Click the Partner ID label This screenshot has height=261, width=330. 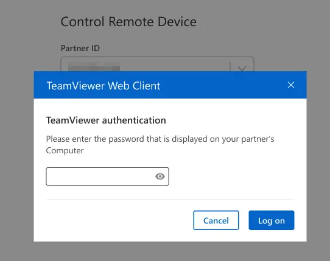point(80,49)
